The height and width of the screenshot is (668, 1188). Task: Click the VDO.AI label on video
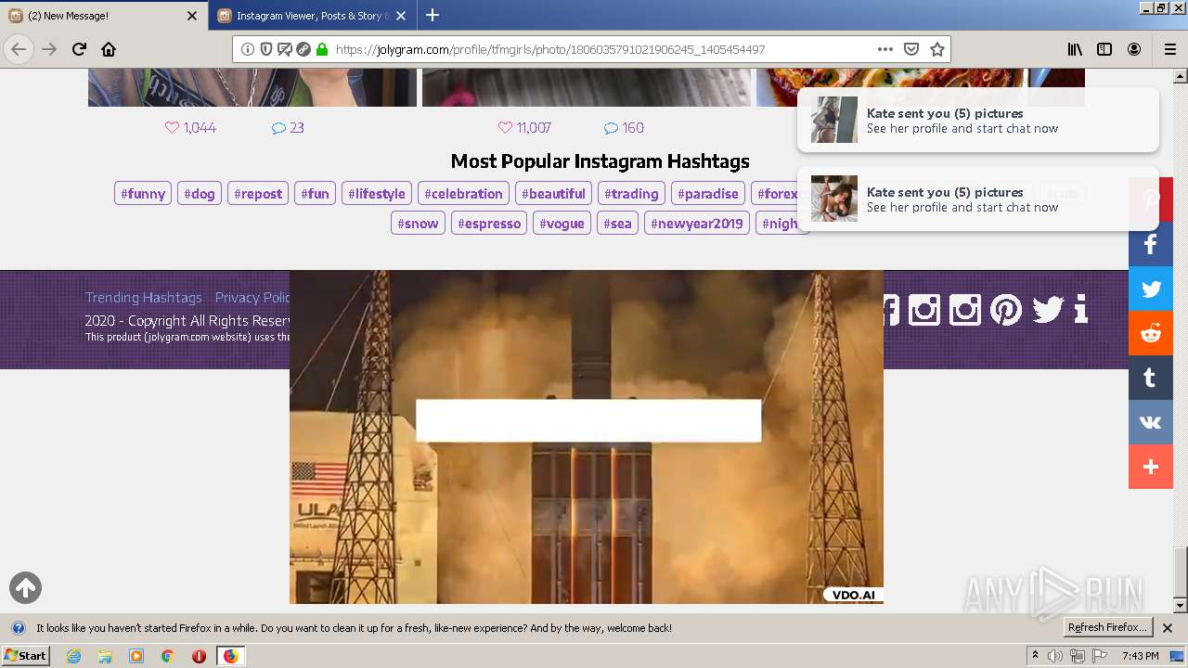click(x=853, y=595)
